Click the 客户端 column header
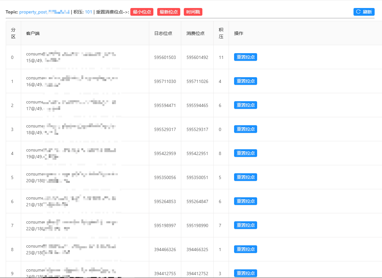The image size is (382, 278). (x=33, y=33)
